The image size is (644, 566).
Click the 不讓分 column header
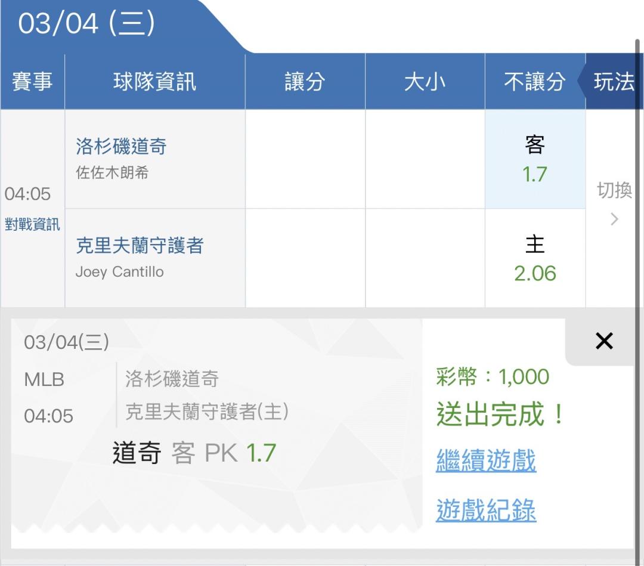tap(535, 82)
